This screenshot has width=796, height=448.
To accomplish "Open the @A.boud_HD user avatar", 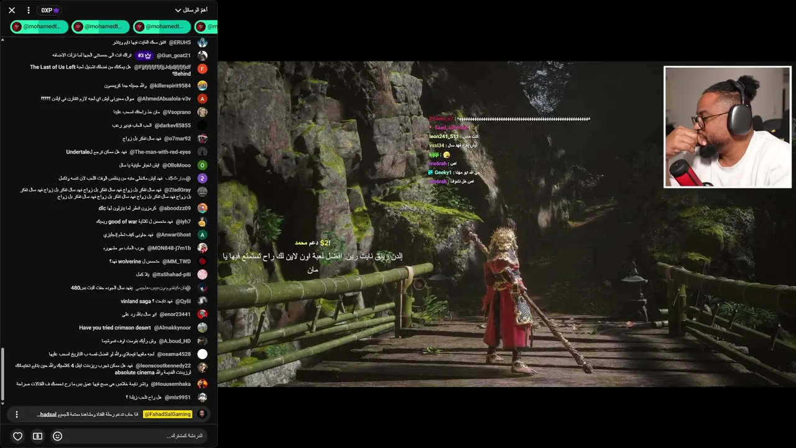I will [202, 341].
